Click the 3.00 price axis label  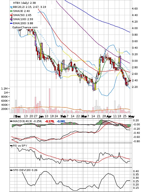pyautogui.click(x=135, y=61)
